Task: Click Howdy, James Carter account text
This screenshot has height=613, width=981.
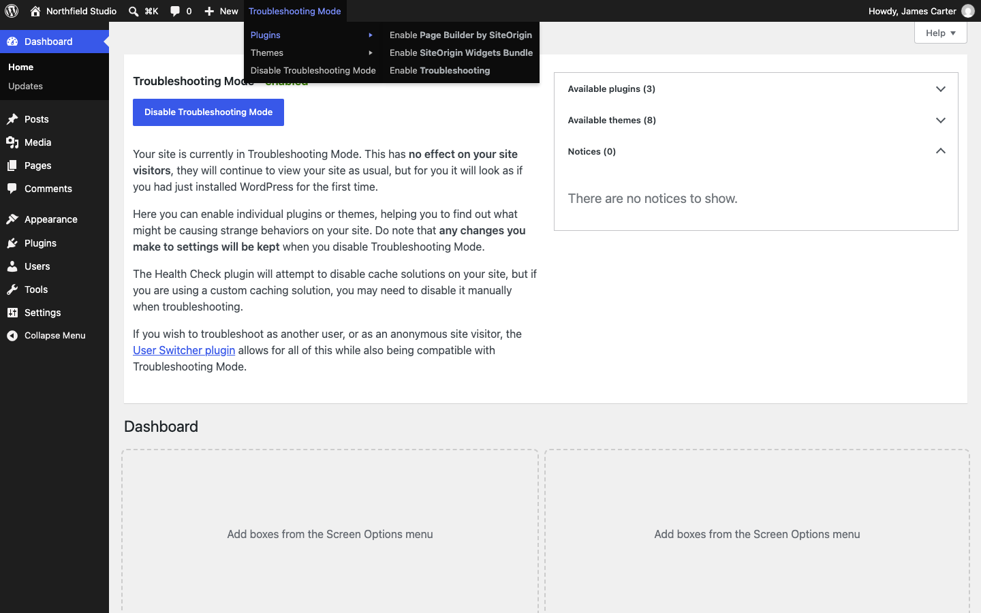Action: click(x=912, y=11)
